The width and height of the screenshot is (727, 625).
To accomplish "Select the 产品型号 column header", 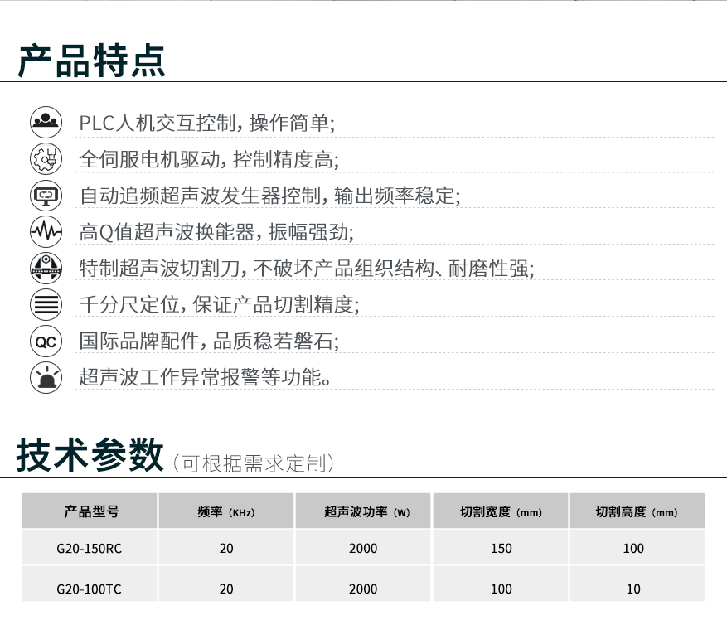I will pos(90,511).
